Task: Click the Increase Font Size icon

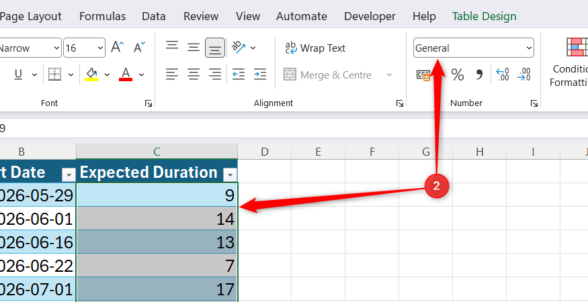Action: [x=118, y=48]
